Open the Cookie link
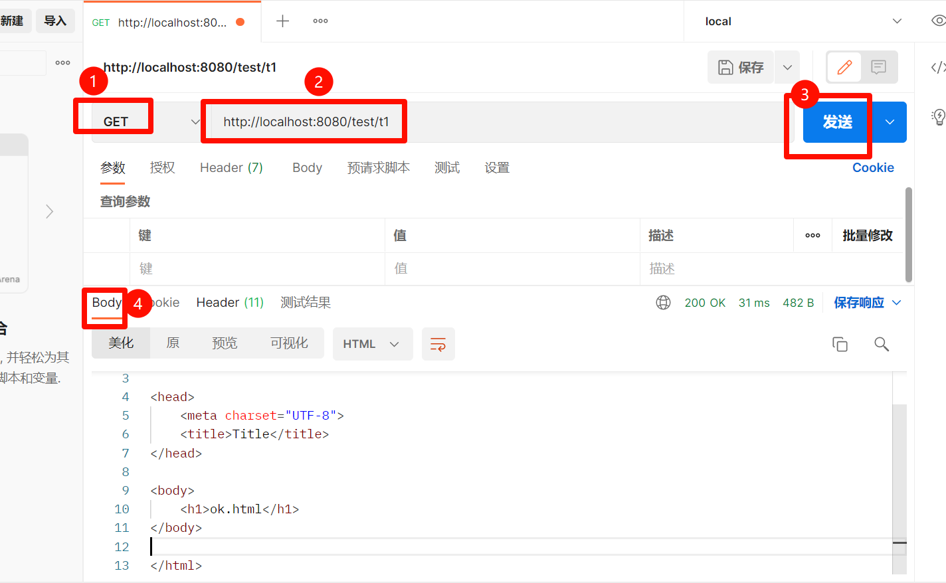The image size is (946, 583). point(873,168)
